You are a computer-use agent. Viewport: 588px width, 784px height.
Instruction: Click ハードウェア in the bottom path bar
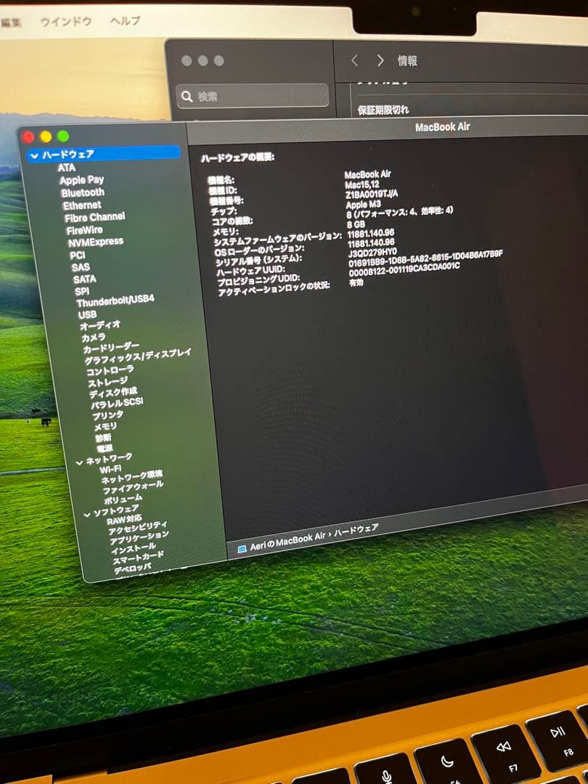click(x=356, y=531)
